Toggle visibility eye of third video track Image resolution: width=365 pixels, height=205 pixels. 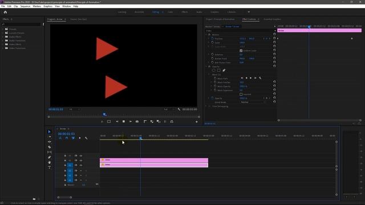[x=81, y=165]
